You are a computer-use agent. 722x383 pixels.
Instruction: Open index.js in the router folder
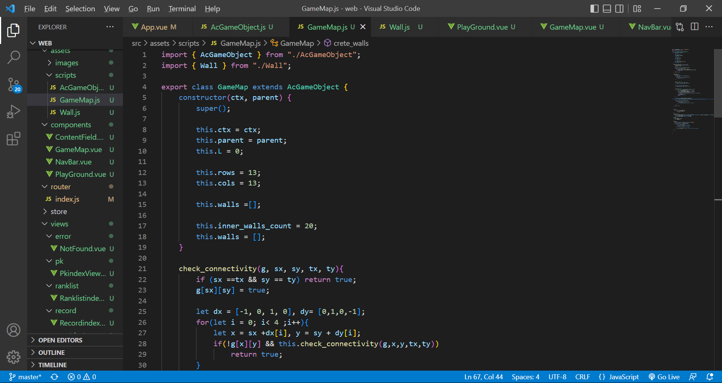point(75,199)
